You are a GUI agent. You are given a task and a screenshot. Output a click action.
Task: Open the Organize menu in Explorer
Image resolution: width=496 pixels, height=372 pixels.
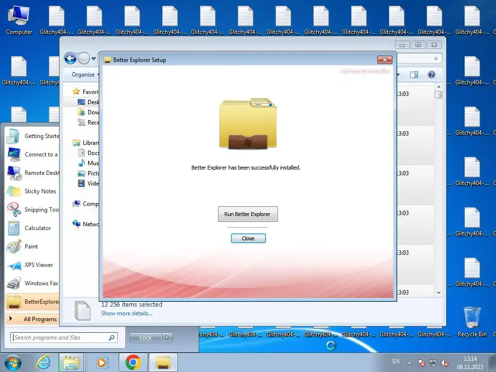[85, 75]
